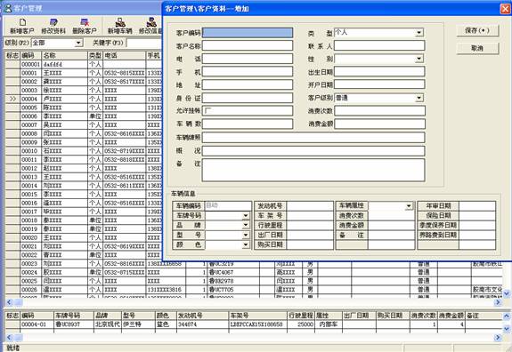Select customer row 000001 dafdfd

[x=84, y=64]
